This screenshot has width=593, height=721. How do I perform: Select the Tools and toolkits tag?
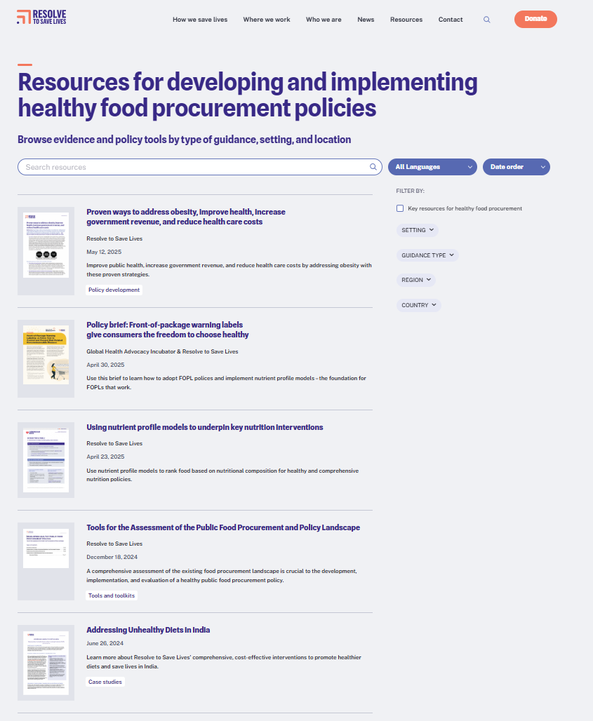pyautogui.click(x=112, y=595)
